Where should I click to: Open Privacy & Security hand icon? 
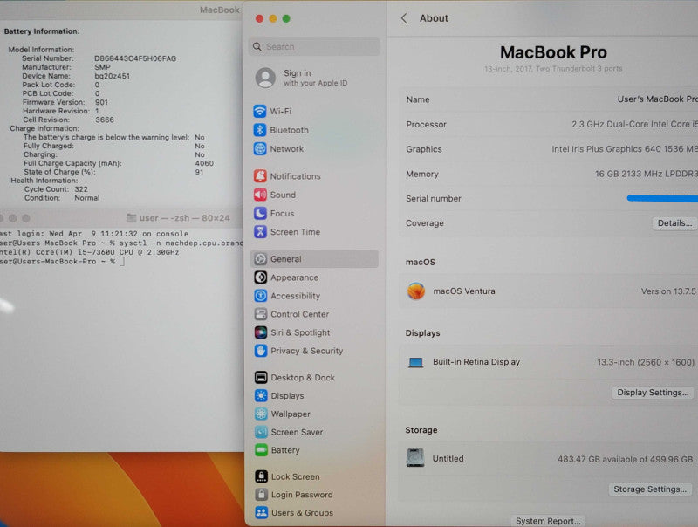pos(261,351)
